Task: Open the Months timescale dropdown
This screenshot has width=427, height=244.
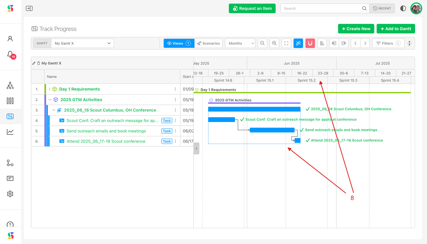Action: coord(240,43)
